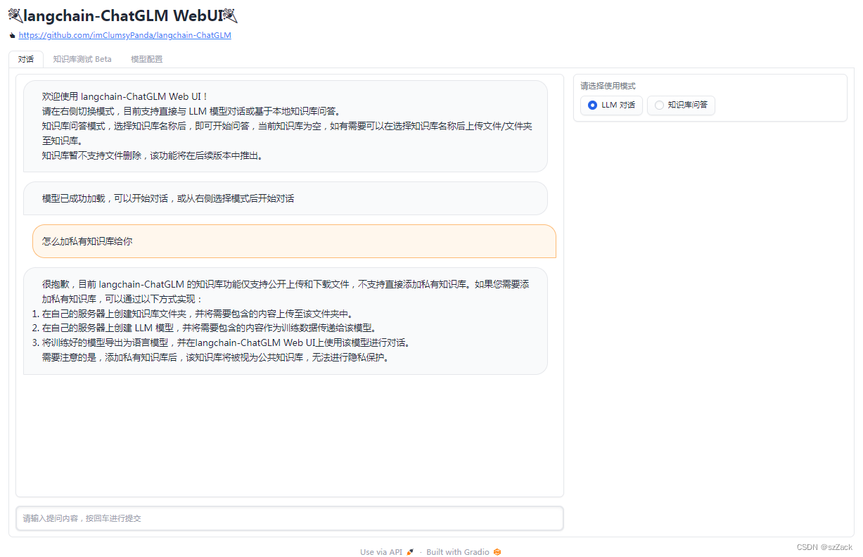Click the rocket emoji before the WebUI title
Image resolution: width=863 pixels, height=557 pixels.
(15, 15)
